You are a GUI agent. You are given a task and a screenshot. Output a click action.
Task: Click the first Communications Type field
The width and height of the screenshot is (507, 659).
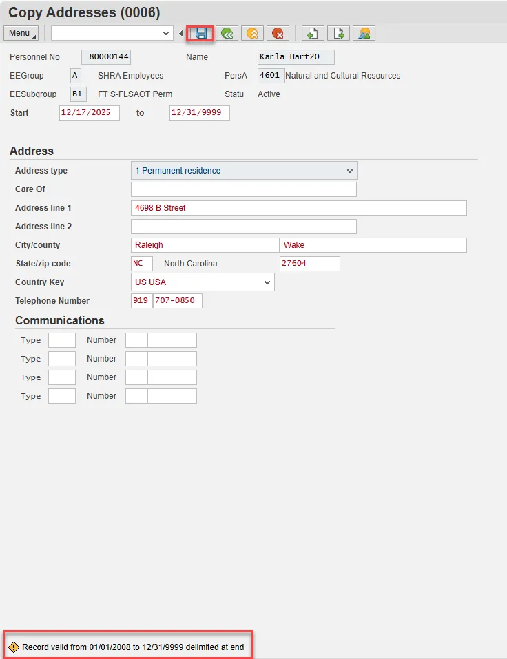(x=62, y=340)
